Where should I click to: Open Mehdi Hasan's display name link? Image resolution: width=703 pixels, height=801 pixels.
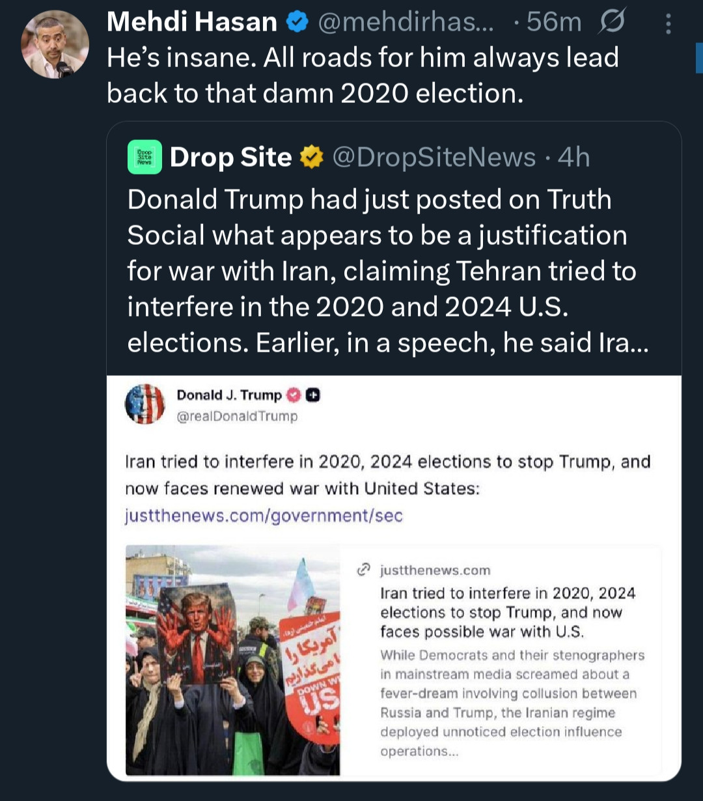[192, 23]
